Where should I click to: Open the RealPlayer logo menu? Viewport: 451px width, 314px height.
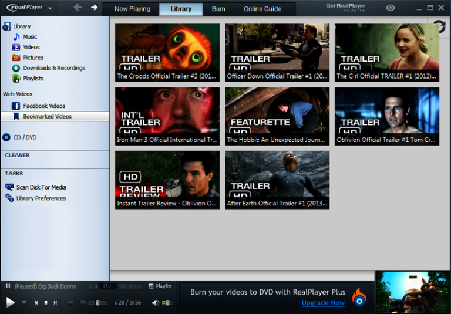25,8
